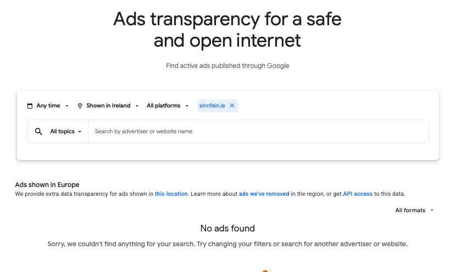Open the API access link

click(x=358, y=194)
